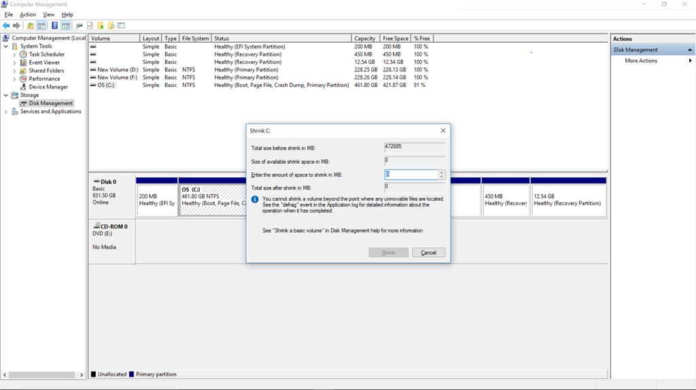This screenshot has height=390, width=696.
Task: Expand the Task Scheduler node
Action: pos(14,54)
